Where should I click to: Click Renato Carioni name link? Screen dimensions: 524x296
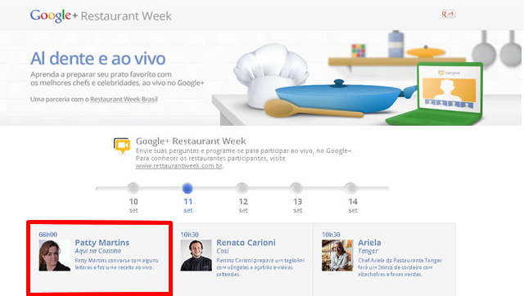(x=246, y=243)
